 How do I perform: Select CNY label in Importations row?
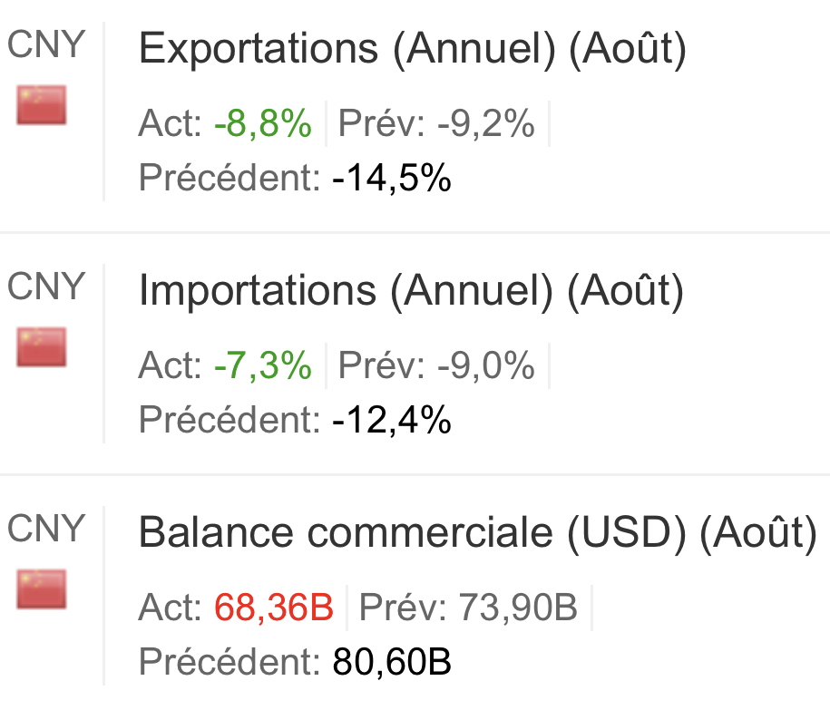[46, 287]
